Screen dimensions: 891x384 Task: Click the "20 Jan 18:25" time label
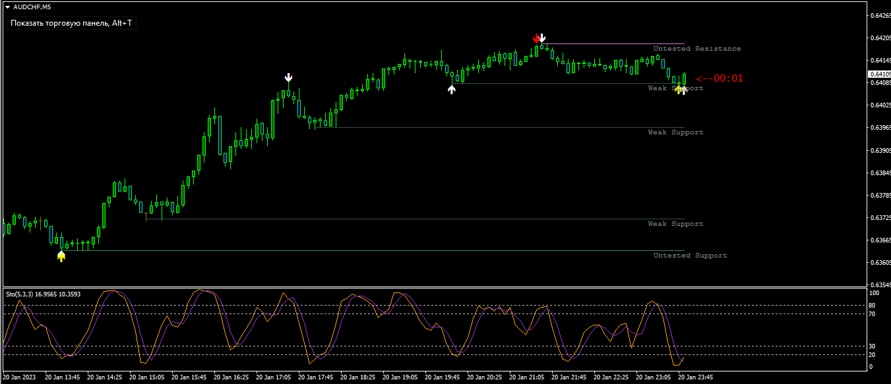(358, 377)
